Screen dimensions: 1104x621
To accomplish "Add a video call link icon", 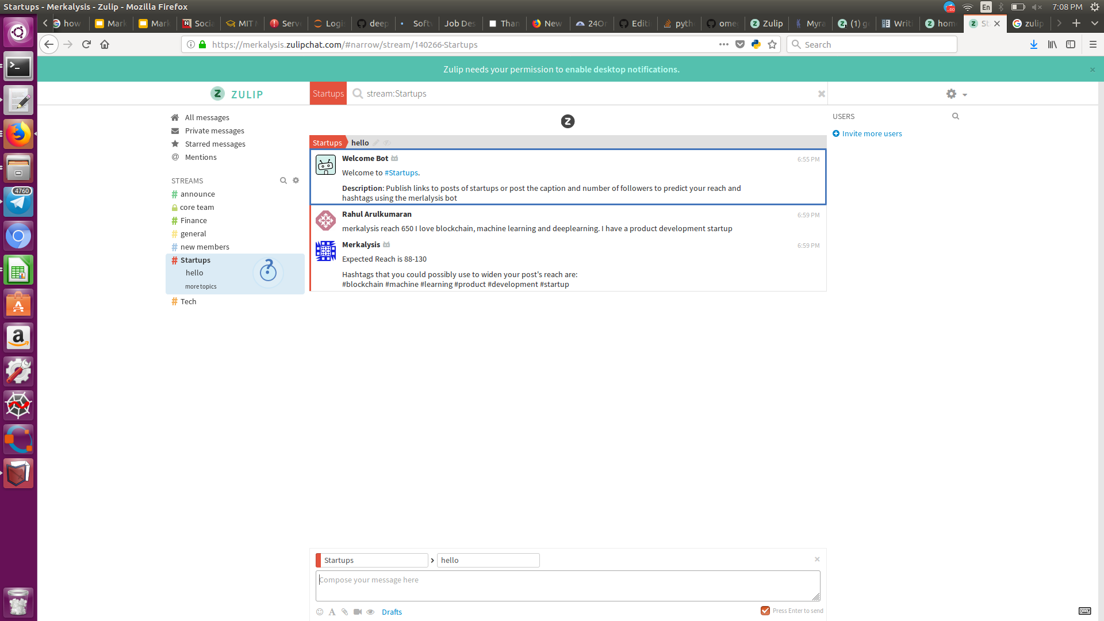I will (358, 612).
